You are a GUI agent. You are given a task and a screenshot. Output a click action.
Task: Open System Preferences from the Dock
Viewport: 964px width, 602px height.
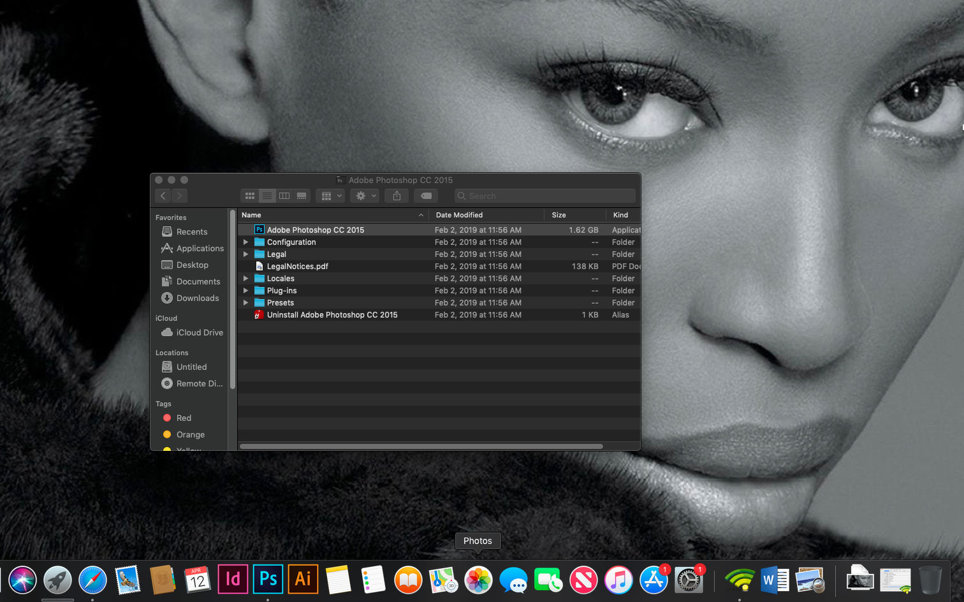pyautogui.click(x=689, y=580)
